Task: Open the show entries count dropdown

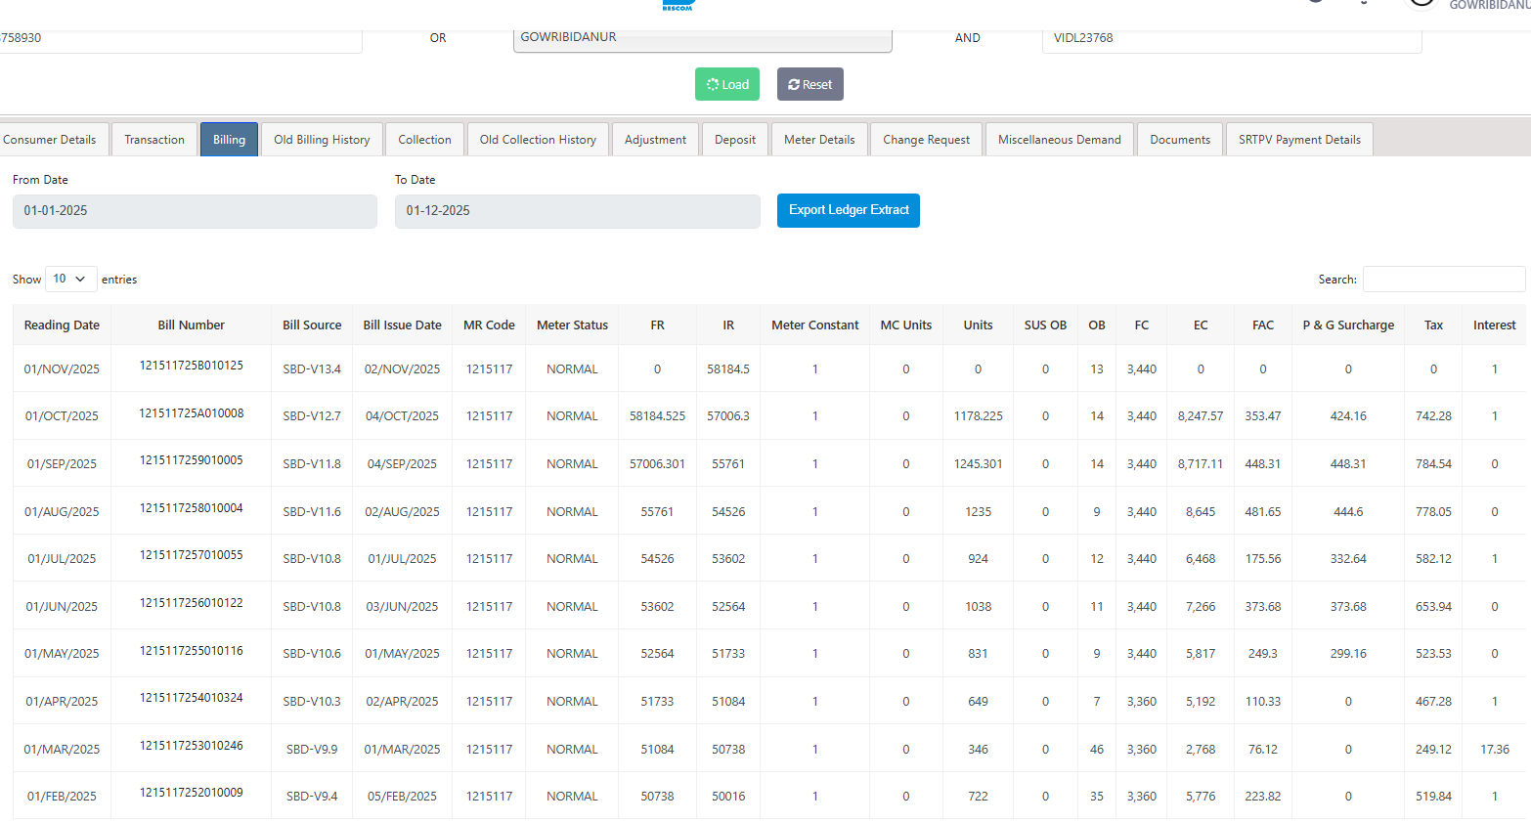Action: [70, 280]
